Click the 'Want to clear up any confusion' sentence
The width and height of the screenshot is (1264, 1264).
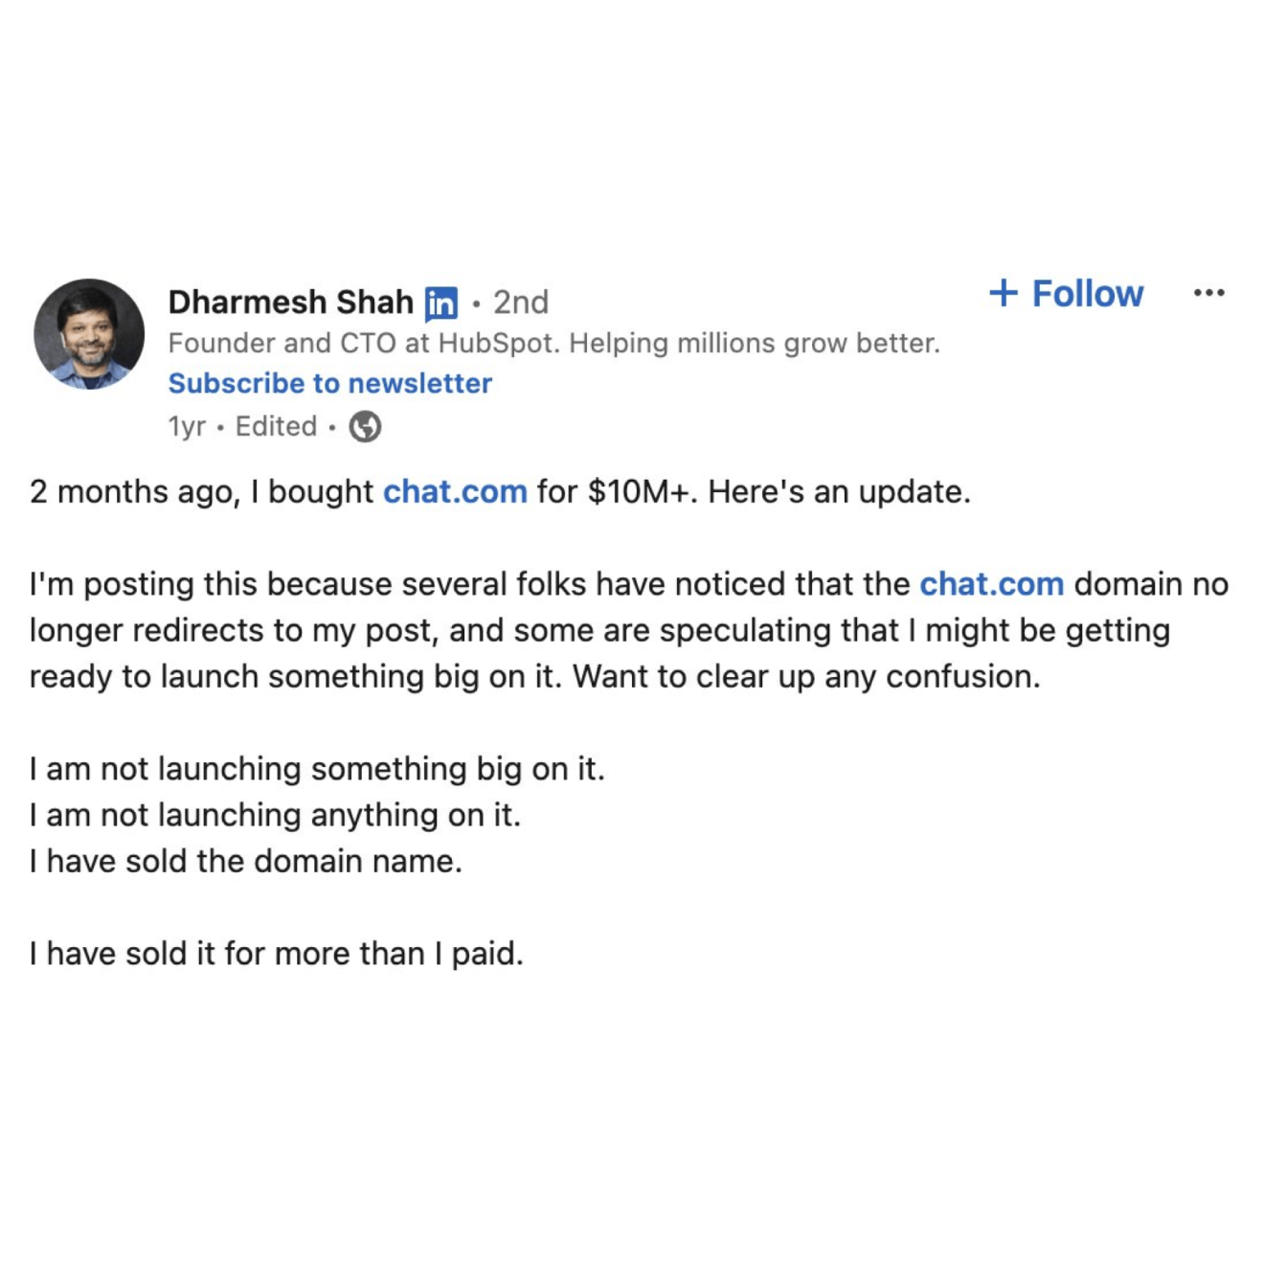tap(806, 677)
